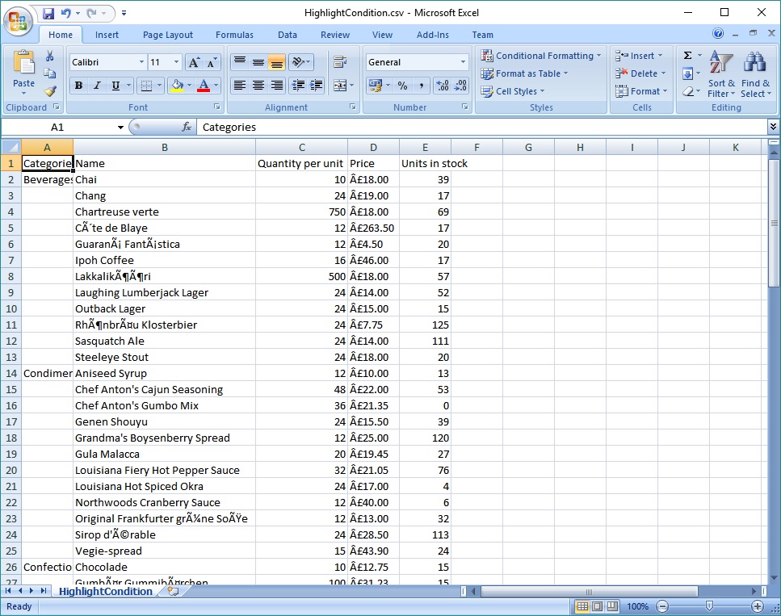Expand the Conditional Formatting menu
781x616 pixels.
click(541, 56)
